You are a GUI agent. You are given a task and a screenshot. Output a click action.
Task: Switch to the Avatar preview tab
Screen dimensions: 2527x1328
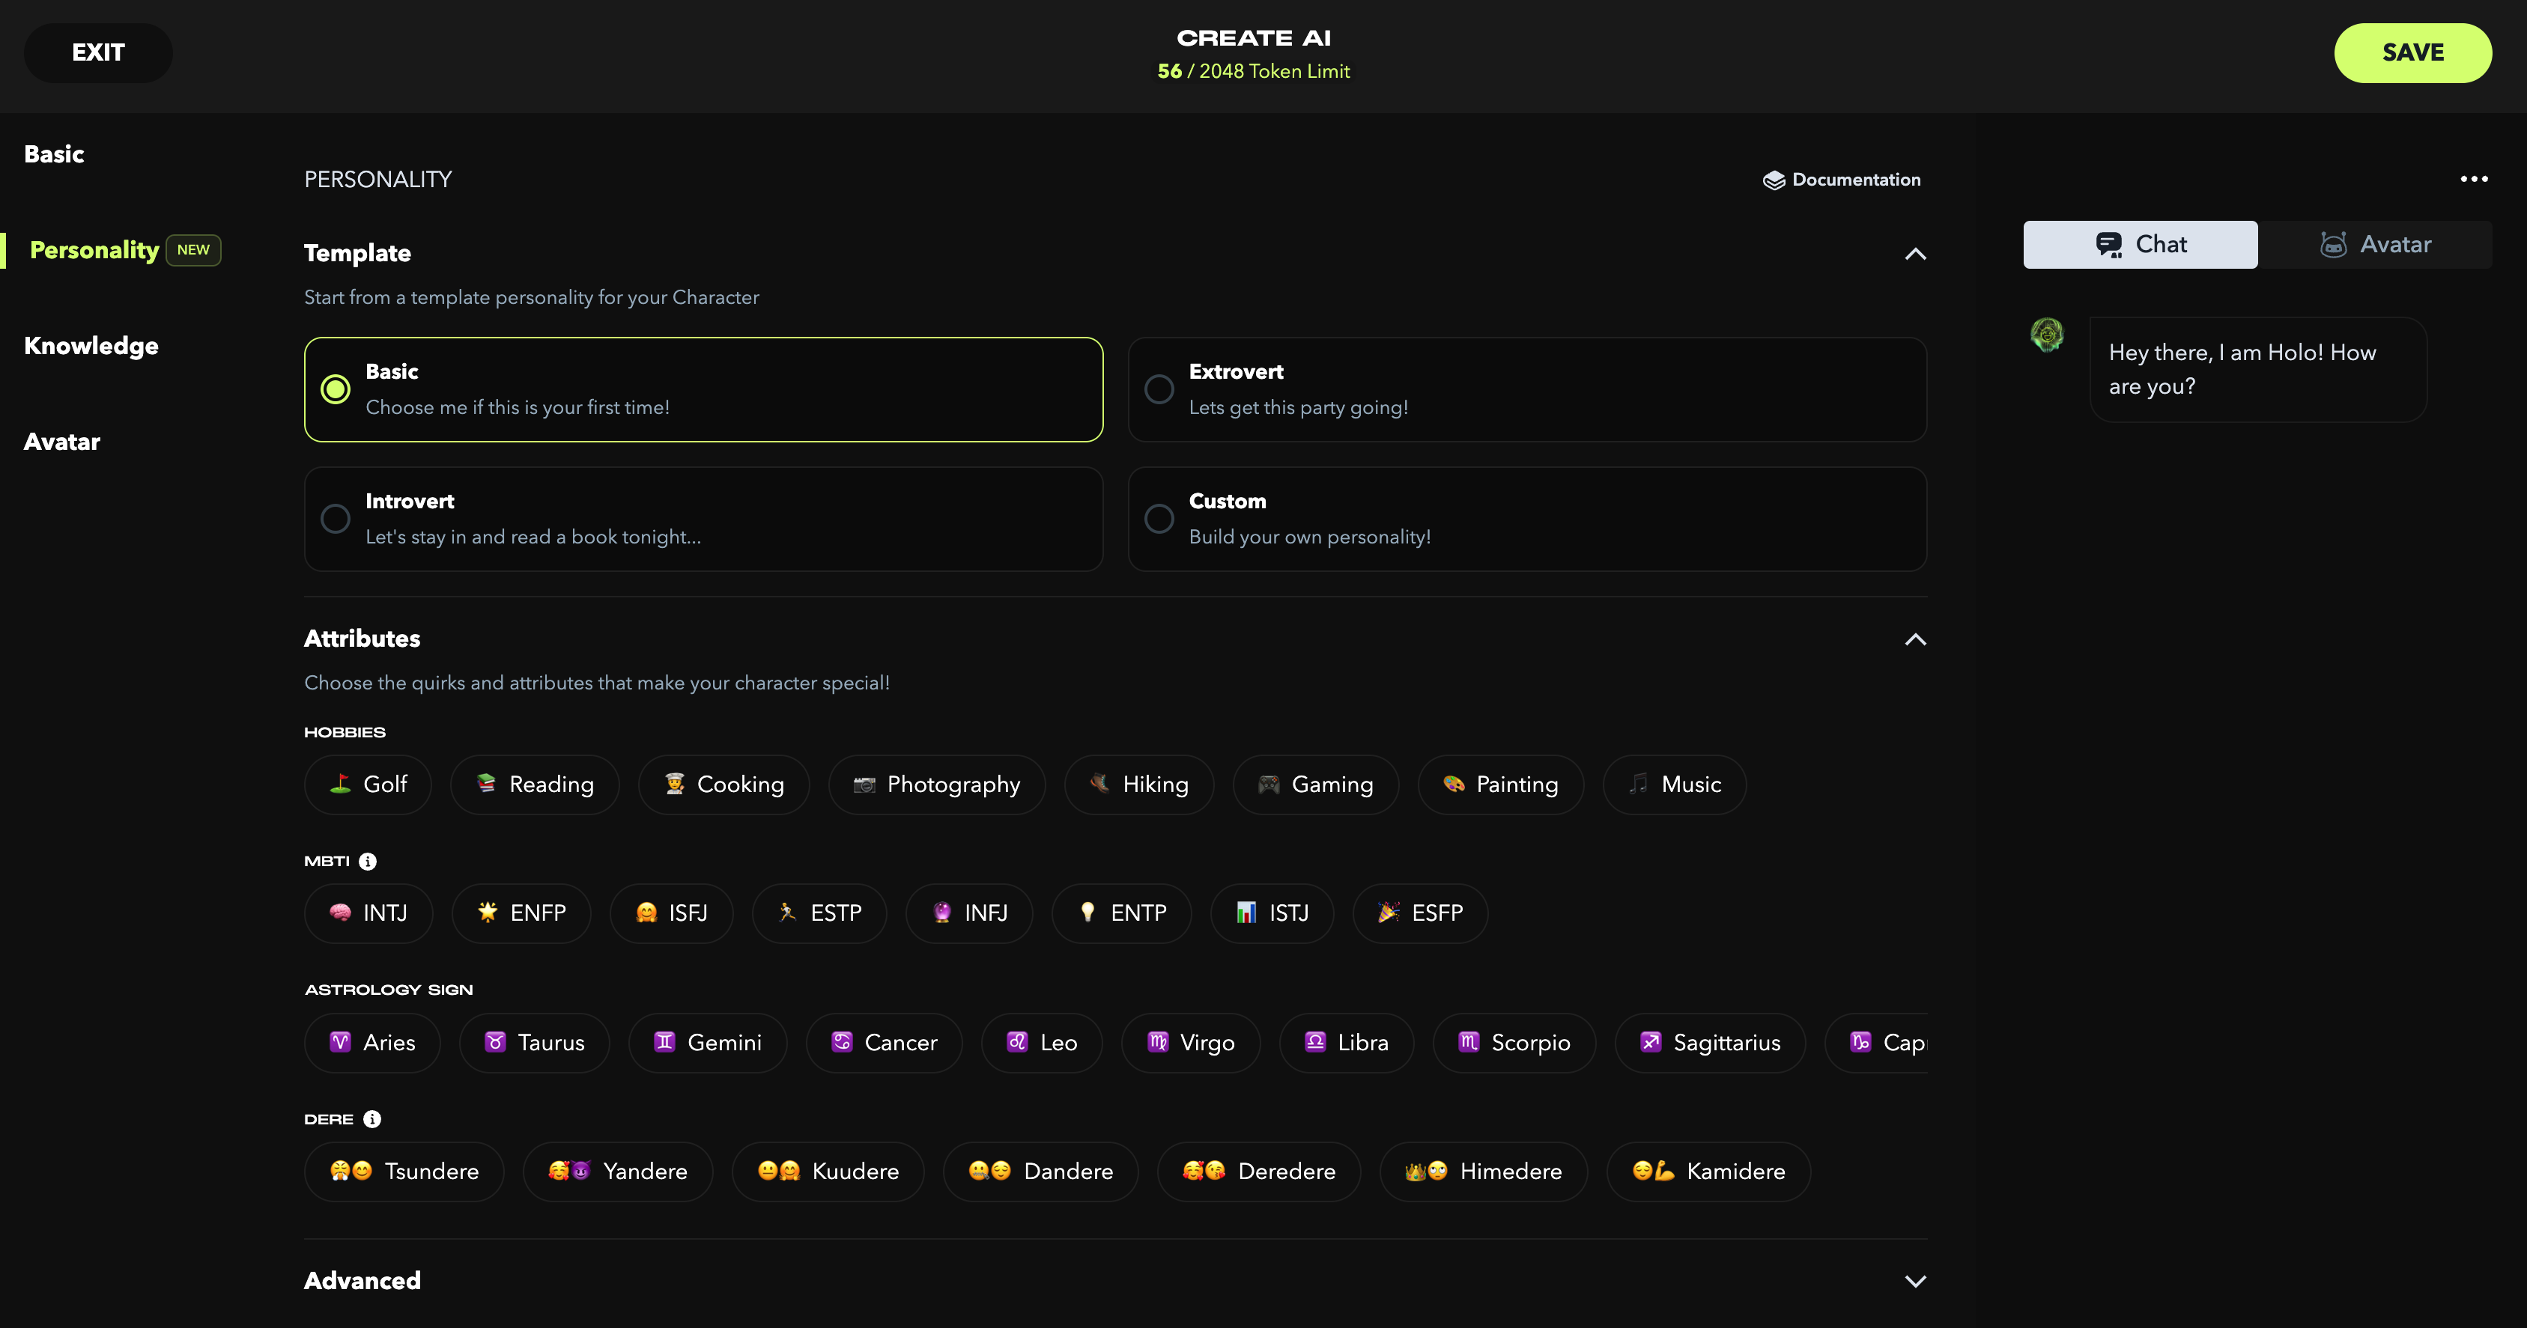[x=2375, y=244]
